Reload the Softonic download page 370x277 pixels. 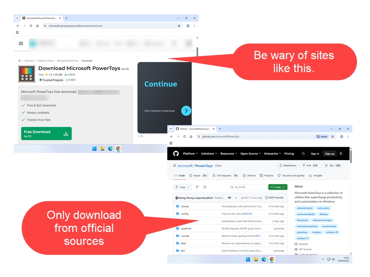point(31,26)
